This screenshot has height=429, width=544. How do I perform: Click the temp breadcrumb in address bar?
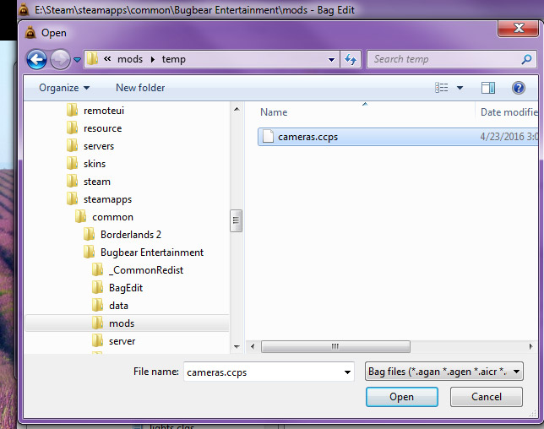point(173,59)
